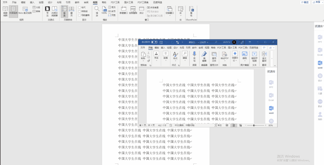
Task: Select Outline (大纲) view in back window
Action: [36, 7]
